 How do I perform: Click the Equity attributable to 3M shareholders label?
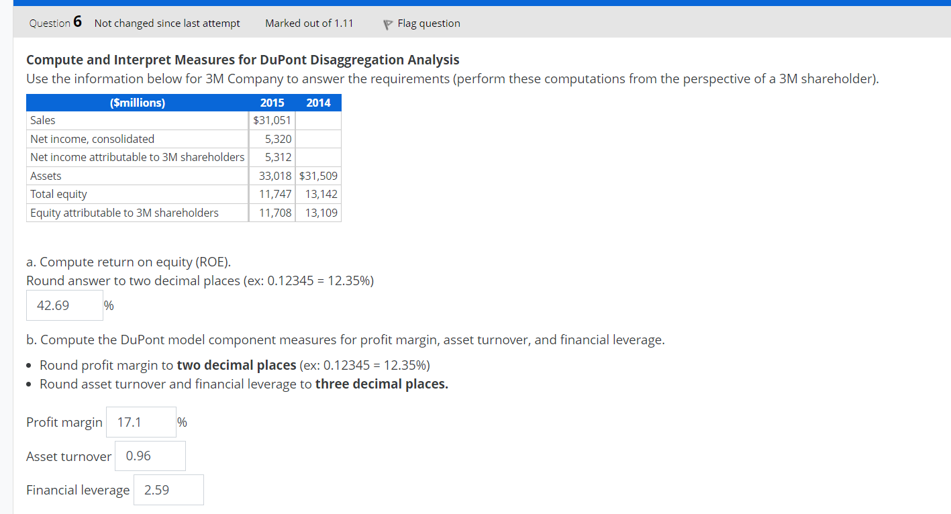124,213
